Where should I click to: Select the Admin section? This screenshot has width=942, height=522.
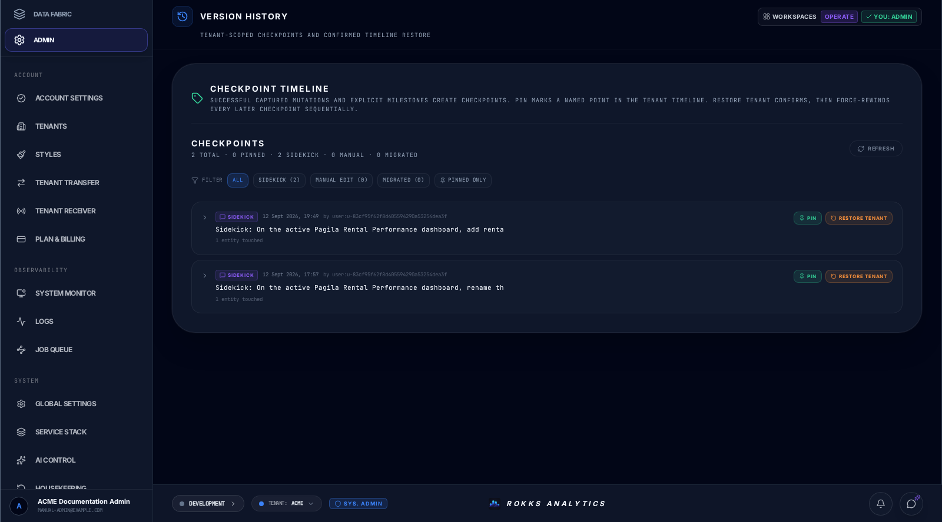[x=76, y=40]
